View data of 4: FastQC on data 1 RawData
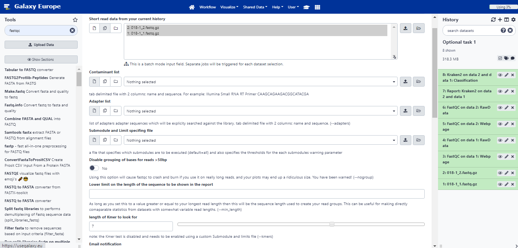This screenshot has width=518, height=248. click(x=500, y=140)
